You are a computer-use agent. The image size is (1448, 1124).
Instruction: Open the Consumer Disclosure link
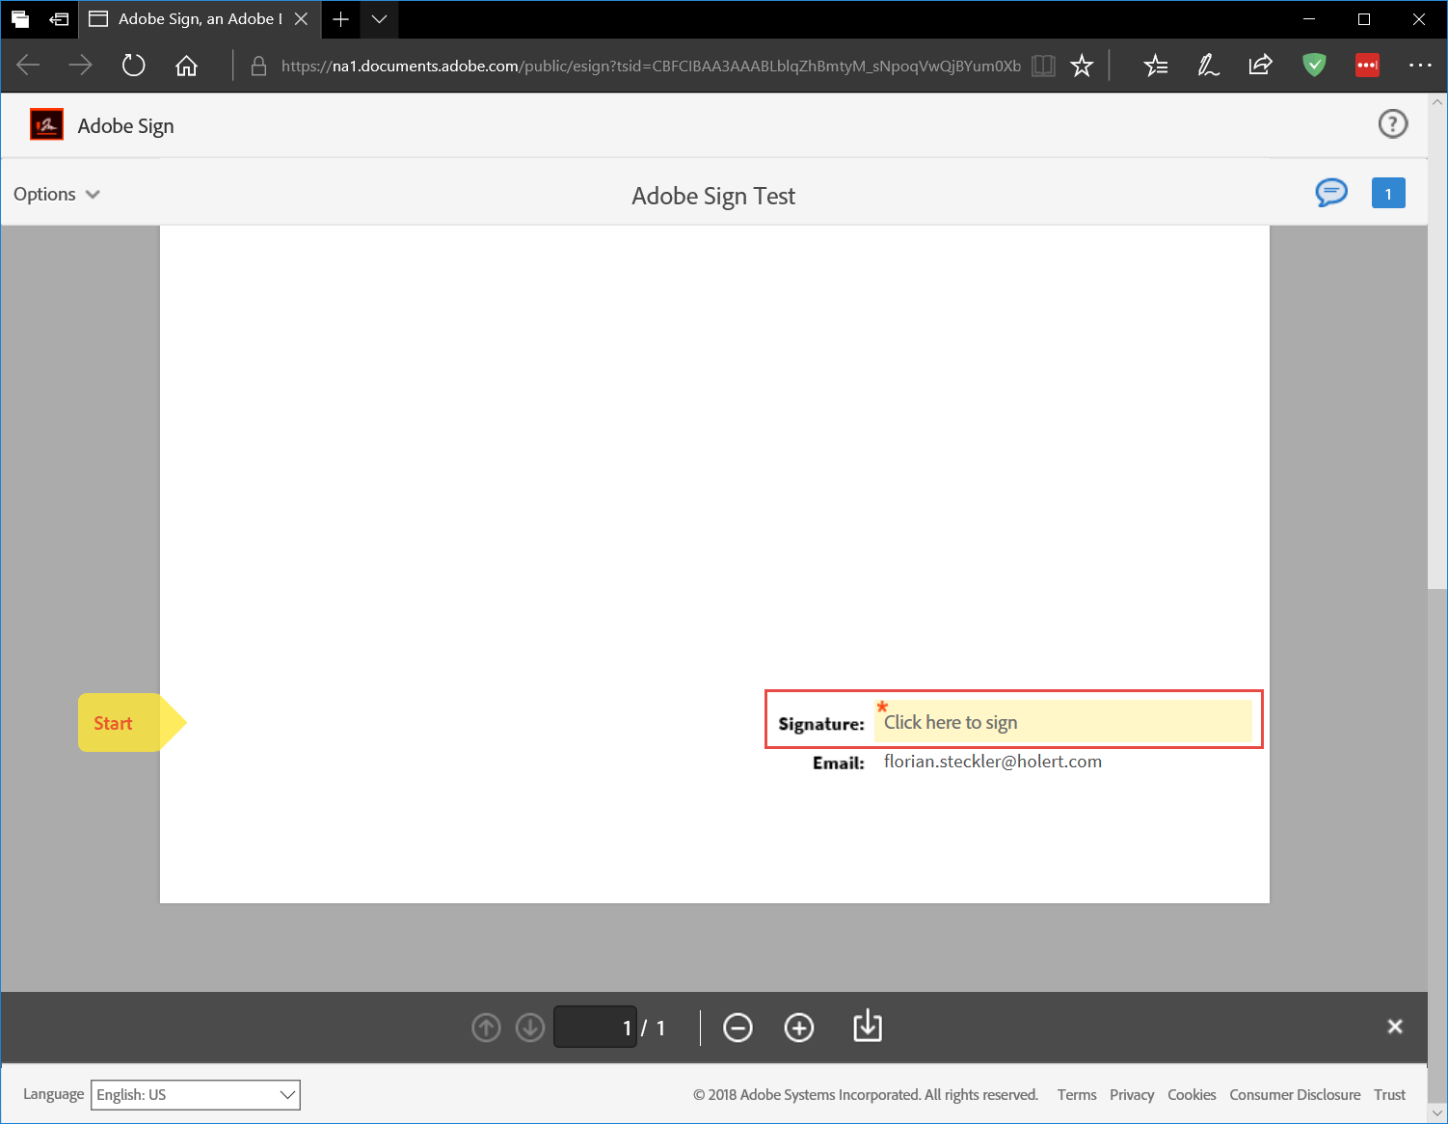[1295, 1095]
